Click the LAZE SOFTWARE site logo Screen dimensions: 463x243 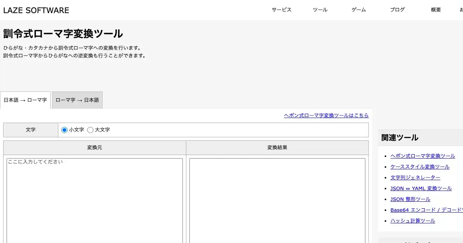36,10
